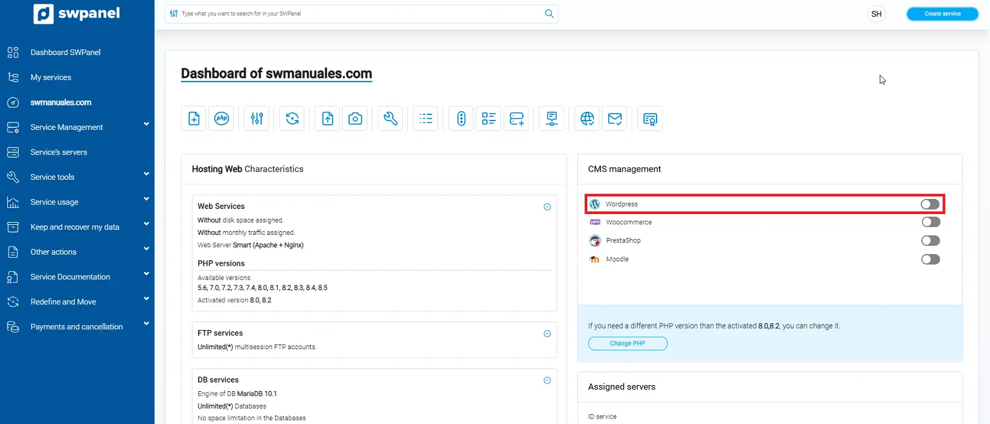Enable the Wordpress toggle

[x=929, y=204]
